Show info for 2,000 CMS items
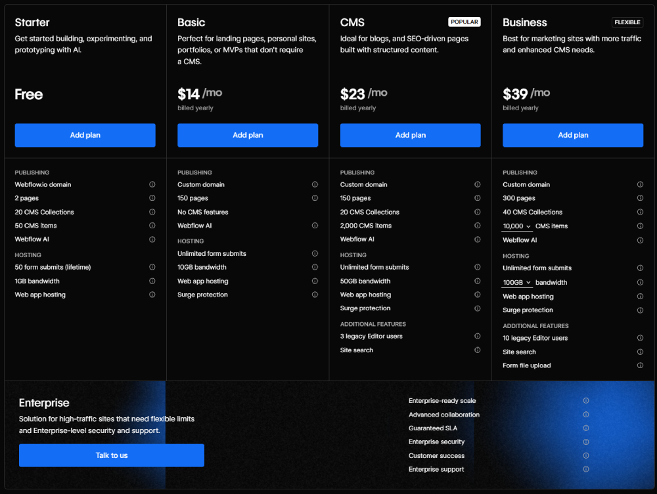657x494 pixels. click(x=477, y=226)
